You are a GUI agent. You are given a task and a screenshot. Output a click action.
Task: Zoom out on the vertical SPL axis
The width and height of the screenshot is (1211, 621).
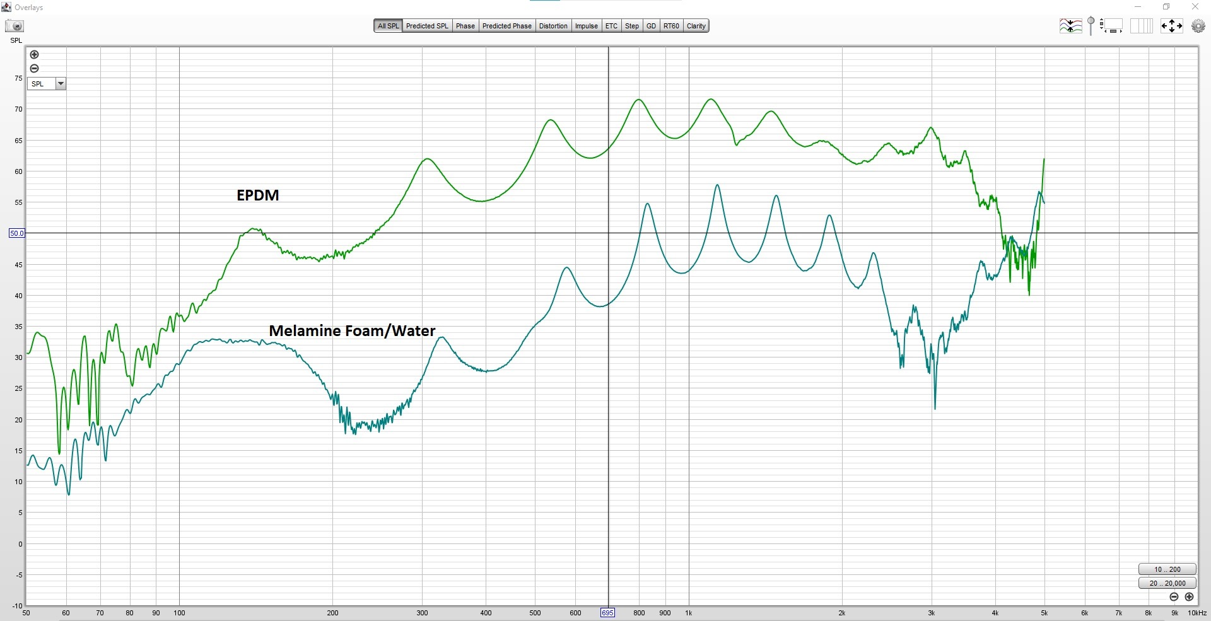(x=35, y=68)
